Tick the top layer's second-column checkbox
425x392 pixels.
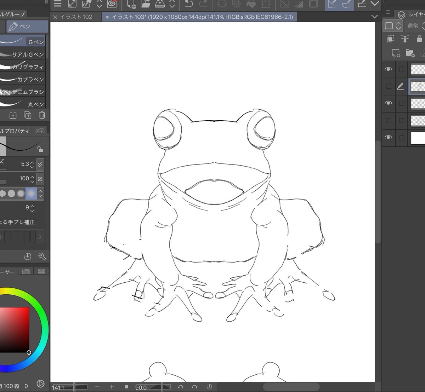[401, 69]
